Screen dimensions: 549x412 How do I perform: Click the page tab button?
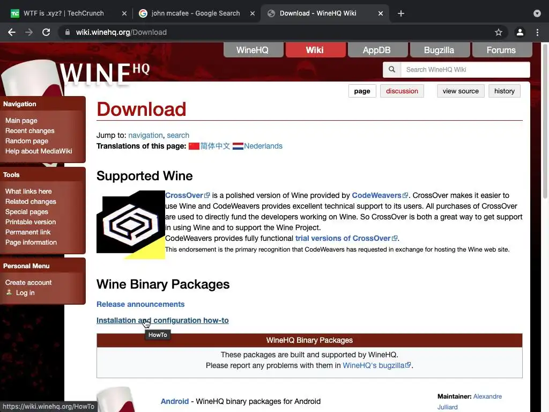pyautogui.click(x=362, y=91)
